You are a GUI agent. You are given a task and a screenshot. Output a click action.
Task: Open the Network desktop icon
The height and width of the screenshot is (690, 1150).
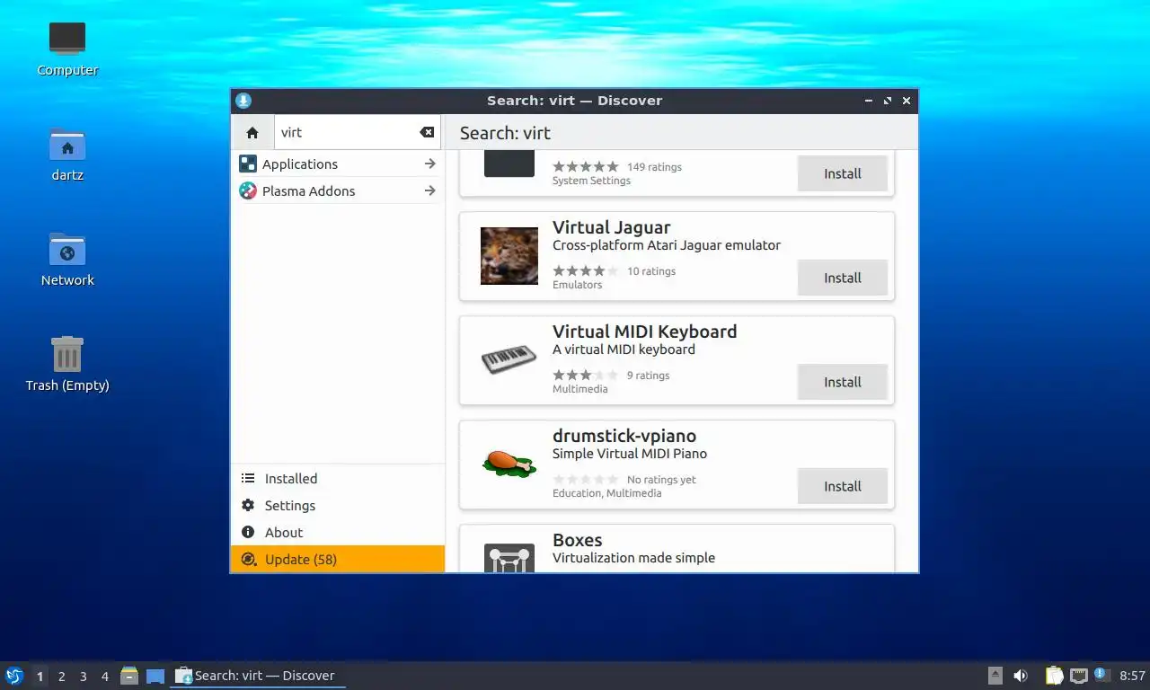(67, 259)
